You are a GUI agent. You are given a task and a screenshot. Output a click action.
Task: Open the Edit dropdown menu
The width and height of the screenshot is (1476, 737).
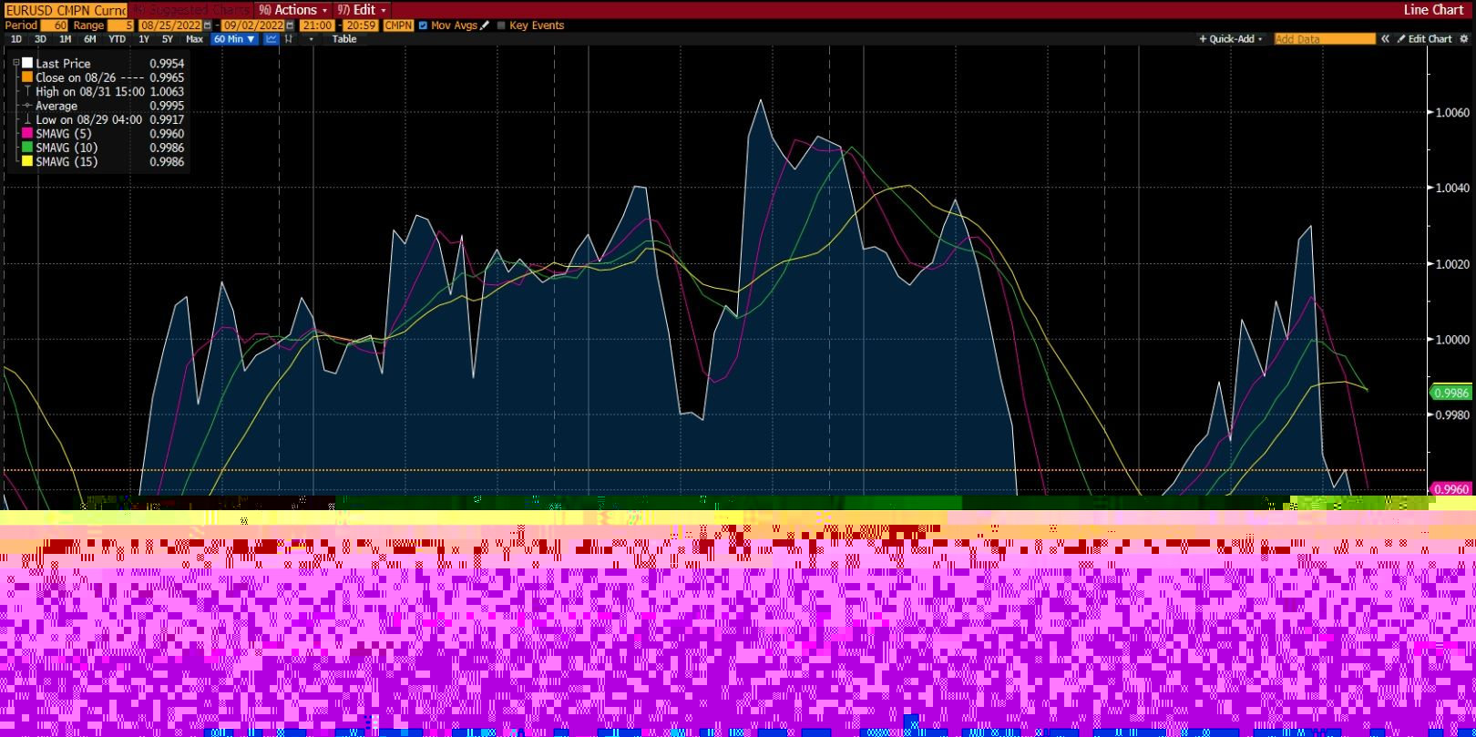pos(362,10)
